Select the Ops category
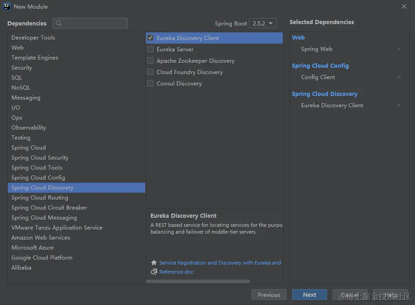The width and height of the screenshot is (415, 305). coord(77,118)
